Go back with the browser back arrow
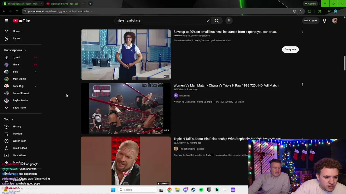Viewport: 346px width, 194px height. click(x=4, y=11)
